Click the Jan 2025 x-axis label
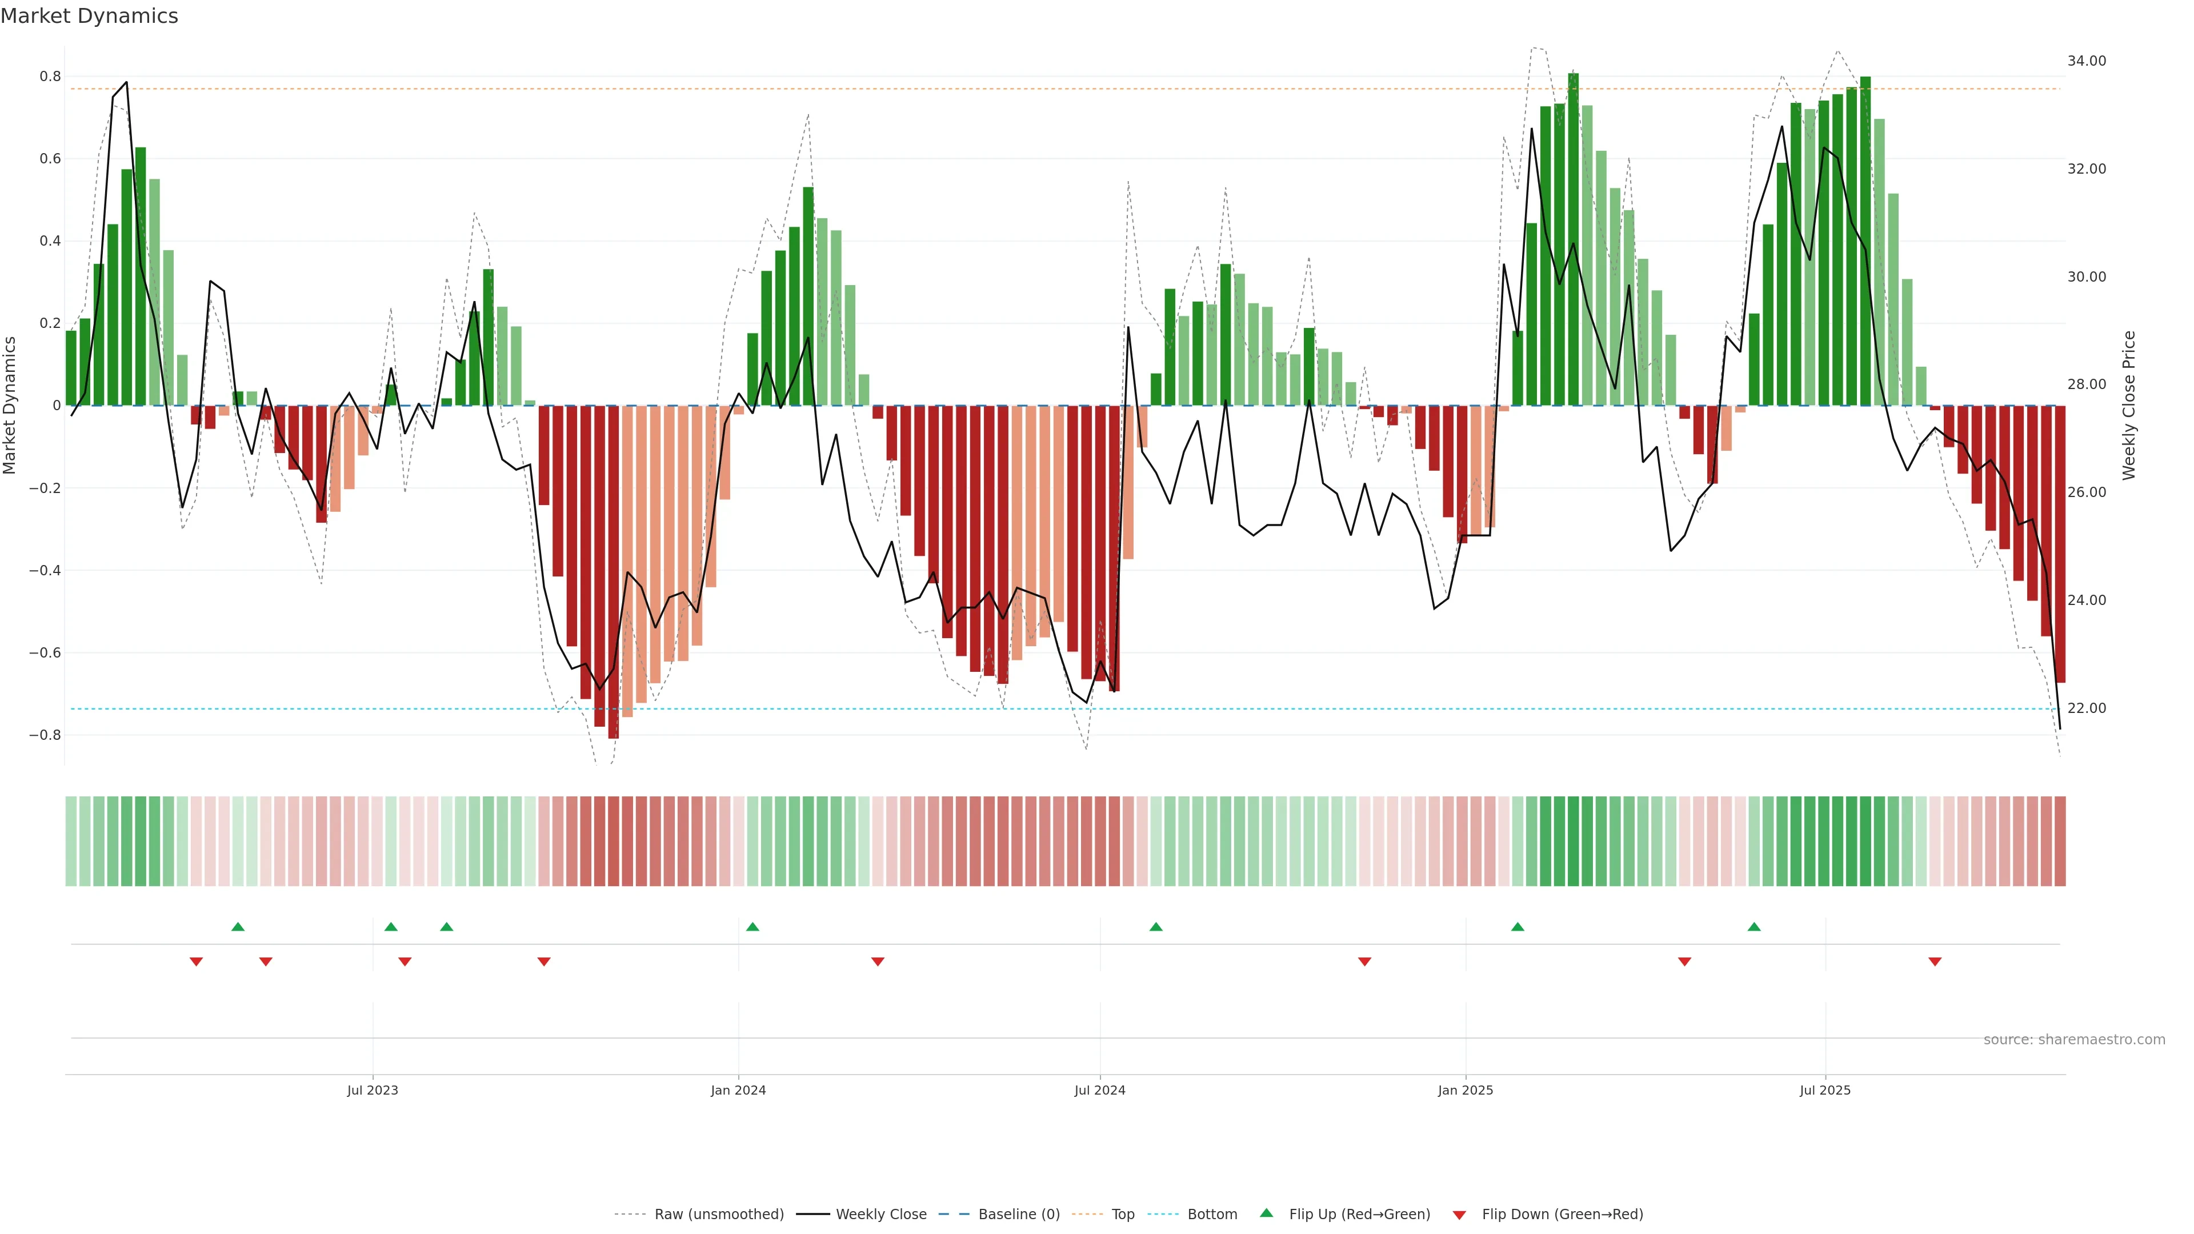 pyautogui.click(x=1465, y=1090)
